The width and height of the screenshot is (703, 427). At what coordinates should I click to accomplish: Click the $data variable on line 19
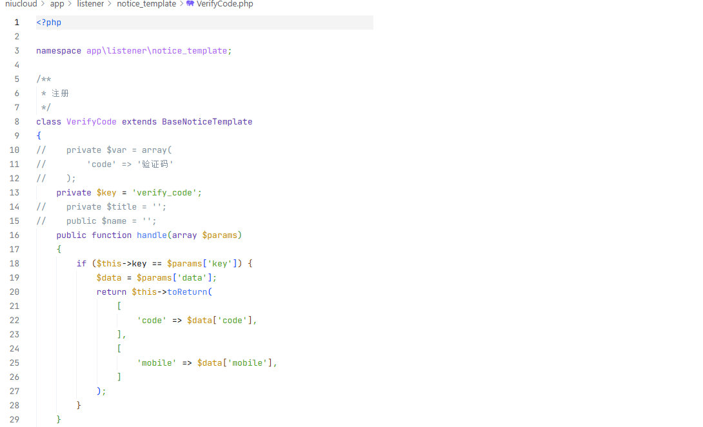[x=109, y=277]
